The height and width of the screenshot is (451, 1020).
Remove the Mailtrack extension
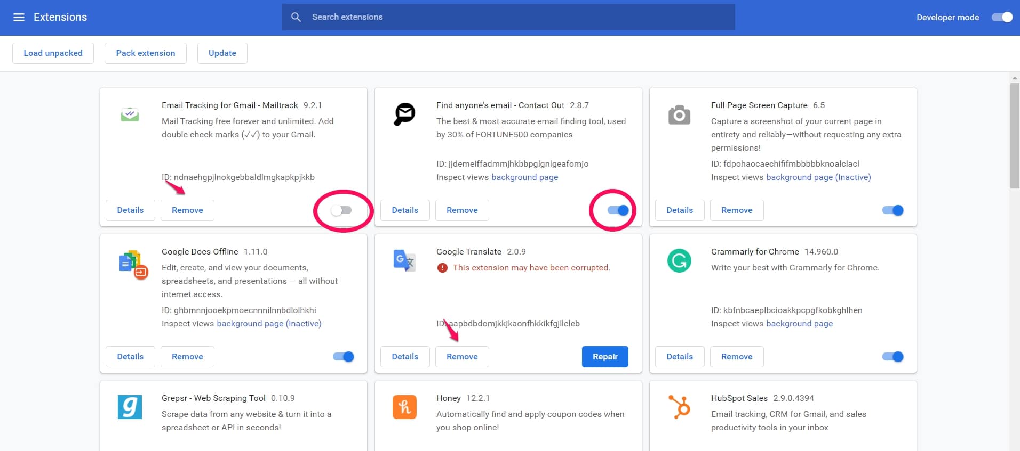tap(187, 210)
